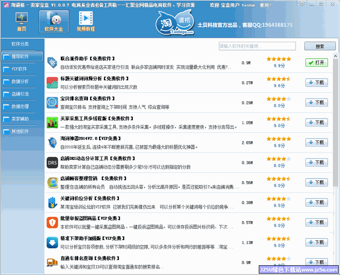The width and height of the screenshot is (340, 275).
Task: Click the 店铺DRS动态分计算工具 title
Action: (98, 159)
